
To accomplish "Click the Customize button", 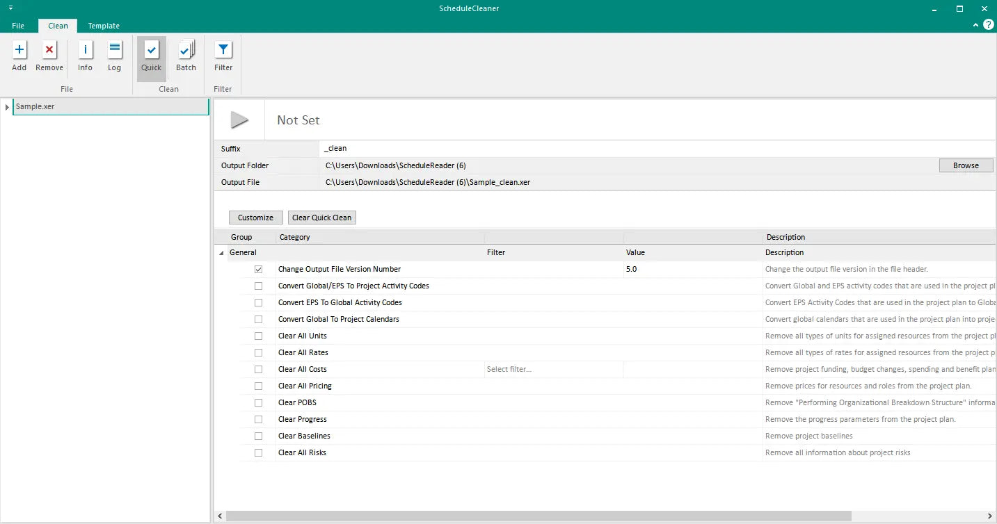I will pyautogui.click(x=256, y=218).
